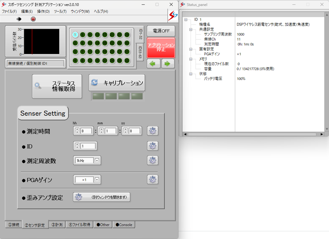Select sensor ID 5 indicator
Image resolution: width=329 pixels, height=239 pixels.
83,35
